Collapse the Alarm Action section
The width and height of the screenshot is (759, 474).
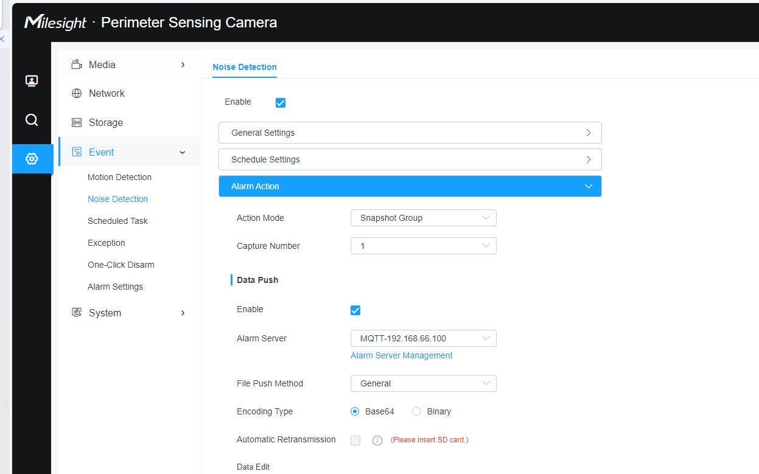410,186
